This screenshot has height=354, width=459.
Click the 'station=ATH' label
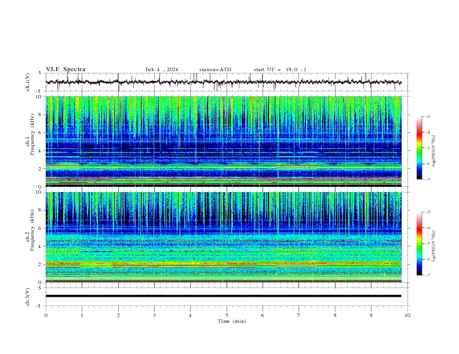[x=215, y=69]
